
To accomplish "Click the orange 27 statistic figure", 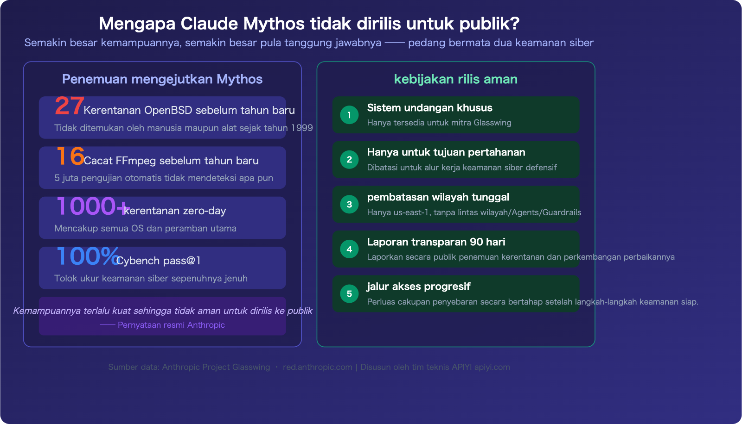I will click(x=68, y=106).
